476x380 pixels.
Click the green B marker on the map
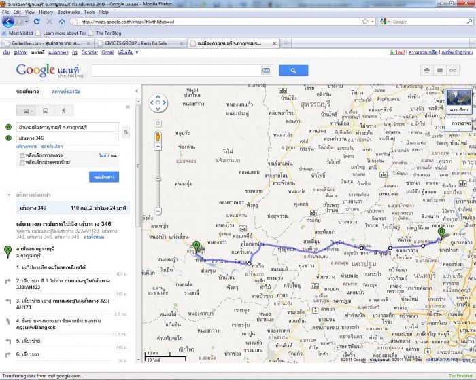pyautogui.click(x=441, y=233)
